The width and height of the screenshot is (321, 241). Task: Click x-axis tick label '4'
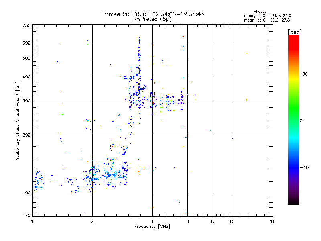pyautogui.click(x=152, y=221)
